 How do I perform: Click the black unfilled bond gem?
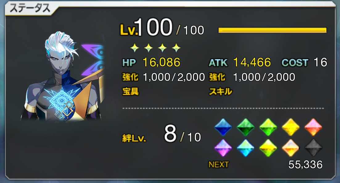coord(313,148)
